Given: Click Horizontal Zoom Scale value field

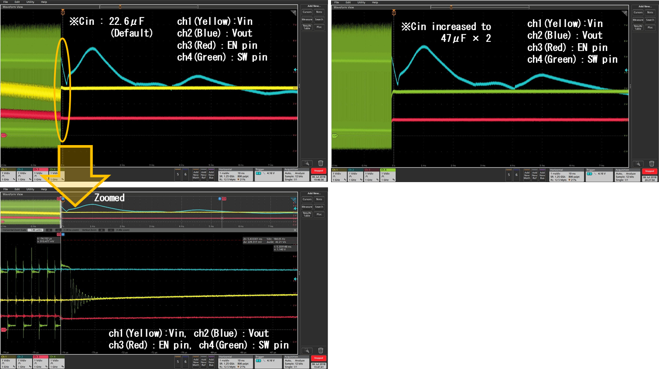Looking at the screenshot, I should [x=36, y=230].
